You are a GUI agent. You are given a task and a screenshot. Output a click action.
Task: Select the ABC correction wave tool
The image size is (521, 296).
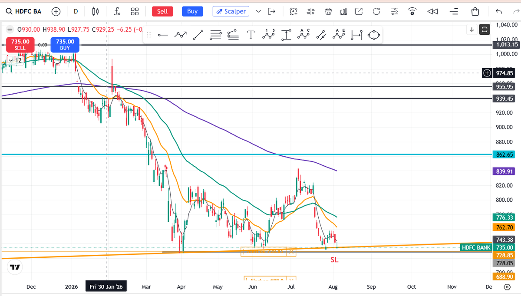(303, 35)
